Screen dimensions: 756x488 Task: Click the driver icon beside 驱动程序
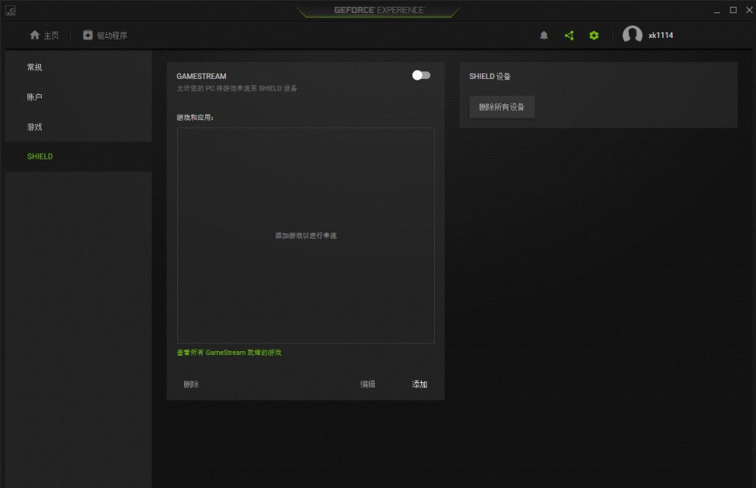click(87, 35)
